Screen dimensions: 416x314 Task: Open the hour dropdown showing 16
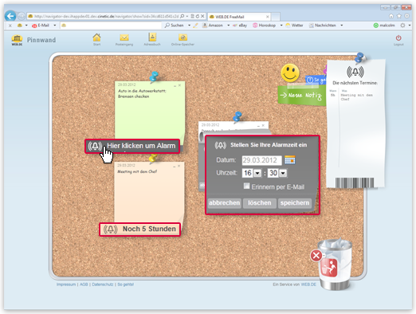[257, 173]
